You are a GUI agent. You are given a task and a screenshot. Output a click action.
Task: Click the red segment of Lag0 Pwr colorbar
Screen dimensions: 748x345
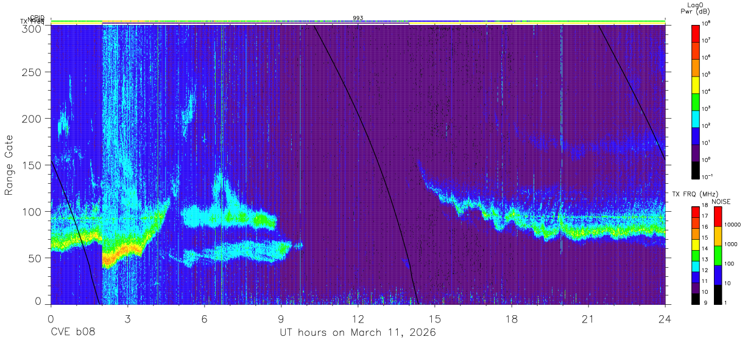pyautogui.click(x=696, y=33)
